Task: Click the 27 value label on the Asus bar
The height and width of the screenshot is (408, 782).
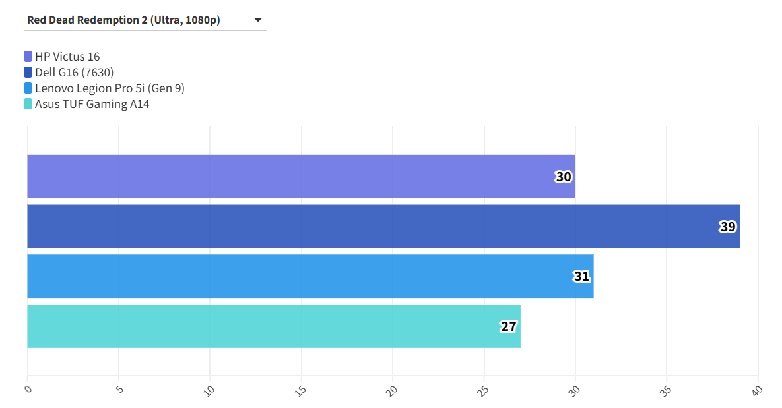Action: pyautogui.click(x=508, y=326)
